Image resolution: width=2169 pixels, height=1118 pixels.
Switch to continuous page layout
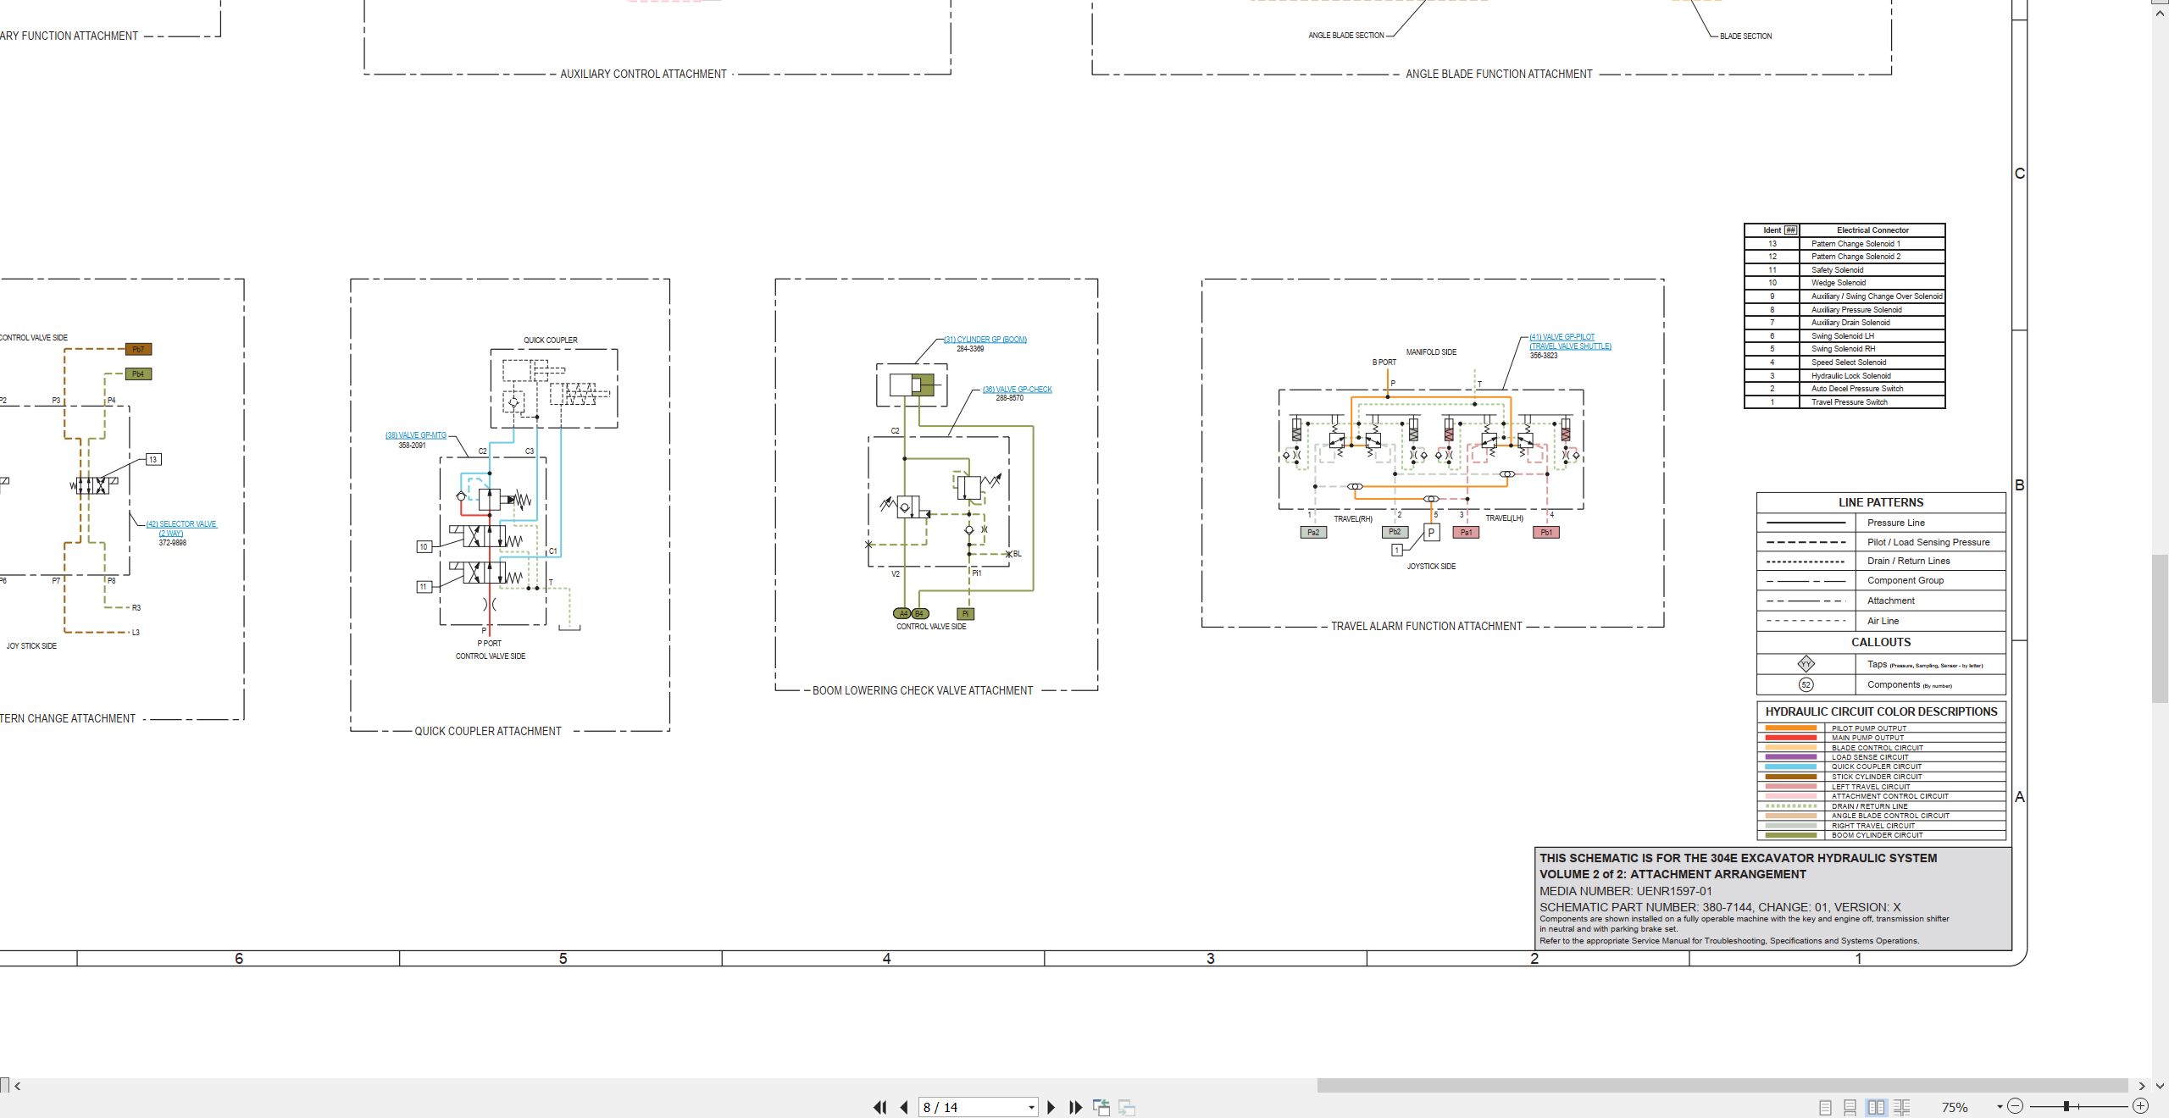pyautogui.click(x=1850, y=1107)
